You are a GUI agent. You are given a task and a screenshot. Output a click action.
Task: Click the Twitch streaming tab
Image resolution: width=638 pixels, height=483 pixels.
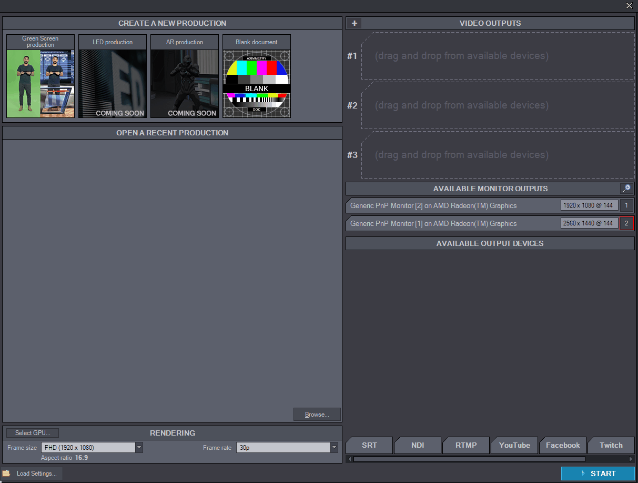tap(611, 446)
